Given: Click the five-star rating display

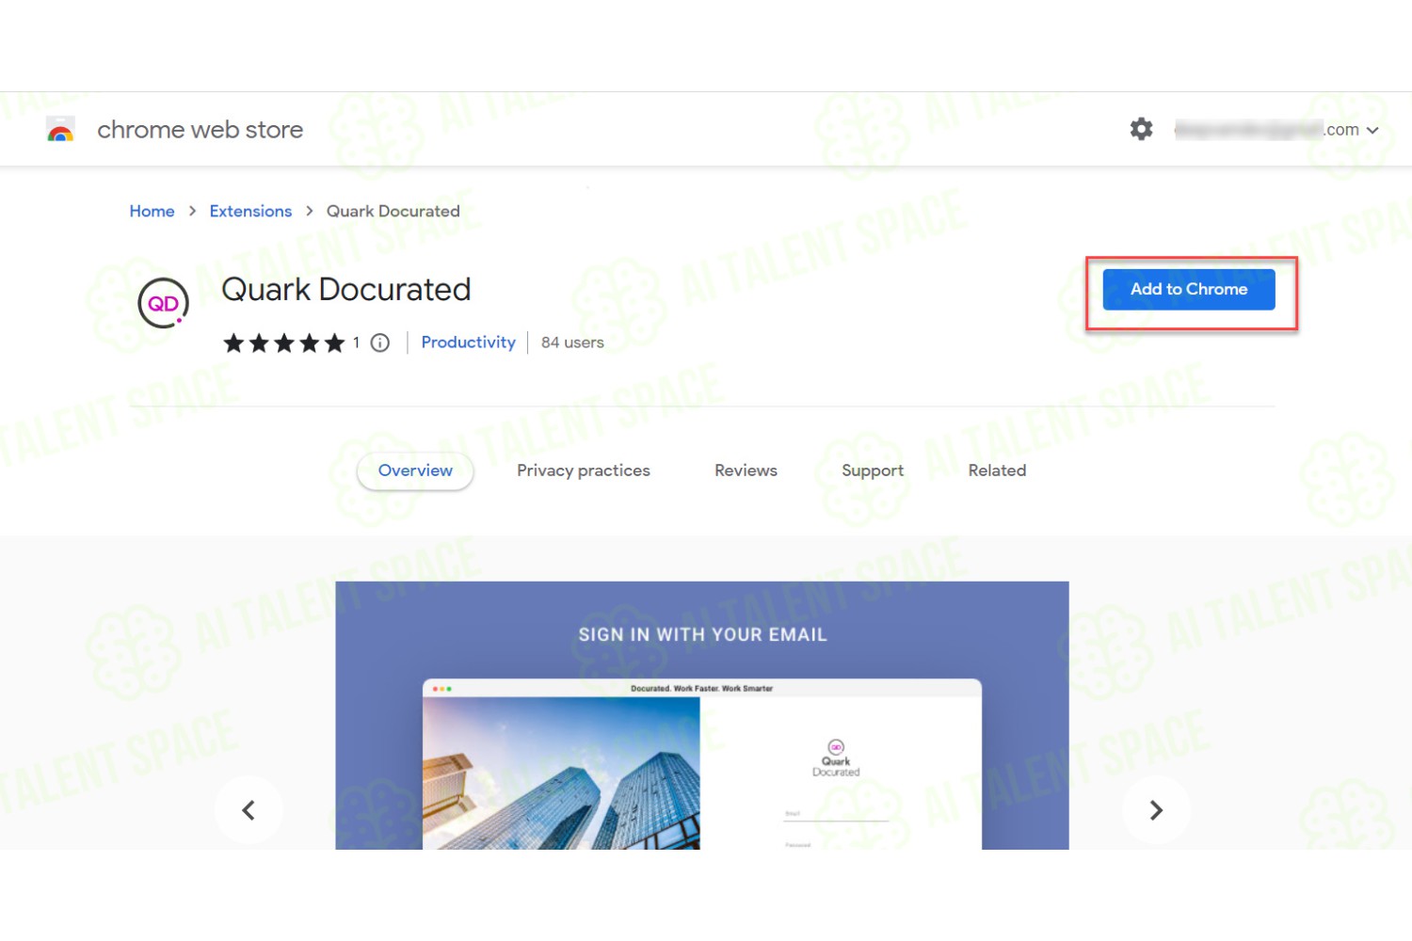Looking at the screenshot, I should click(x=283, y=343).
